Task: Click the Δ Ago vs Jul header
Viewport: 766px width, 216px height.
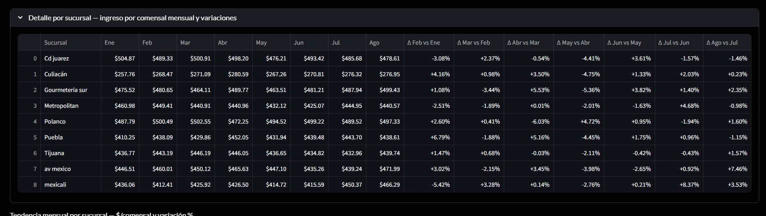Action: tap(722, 42)
